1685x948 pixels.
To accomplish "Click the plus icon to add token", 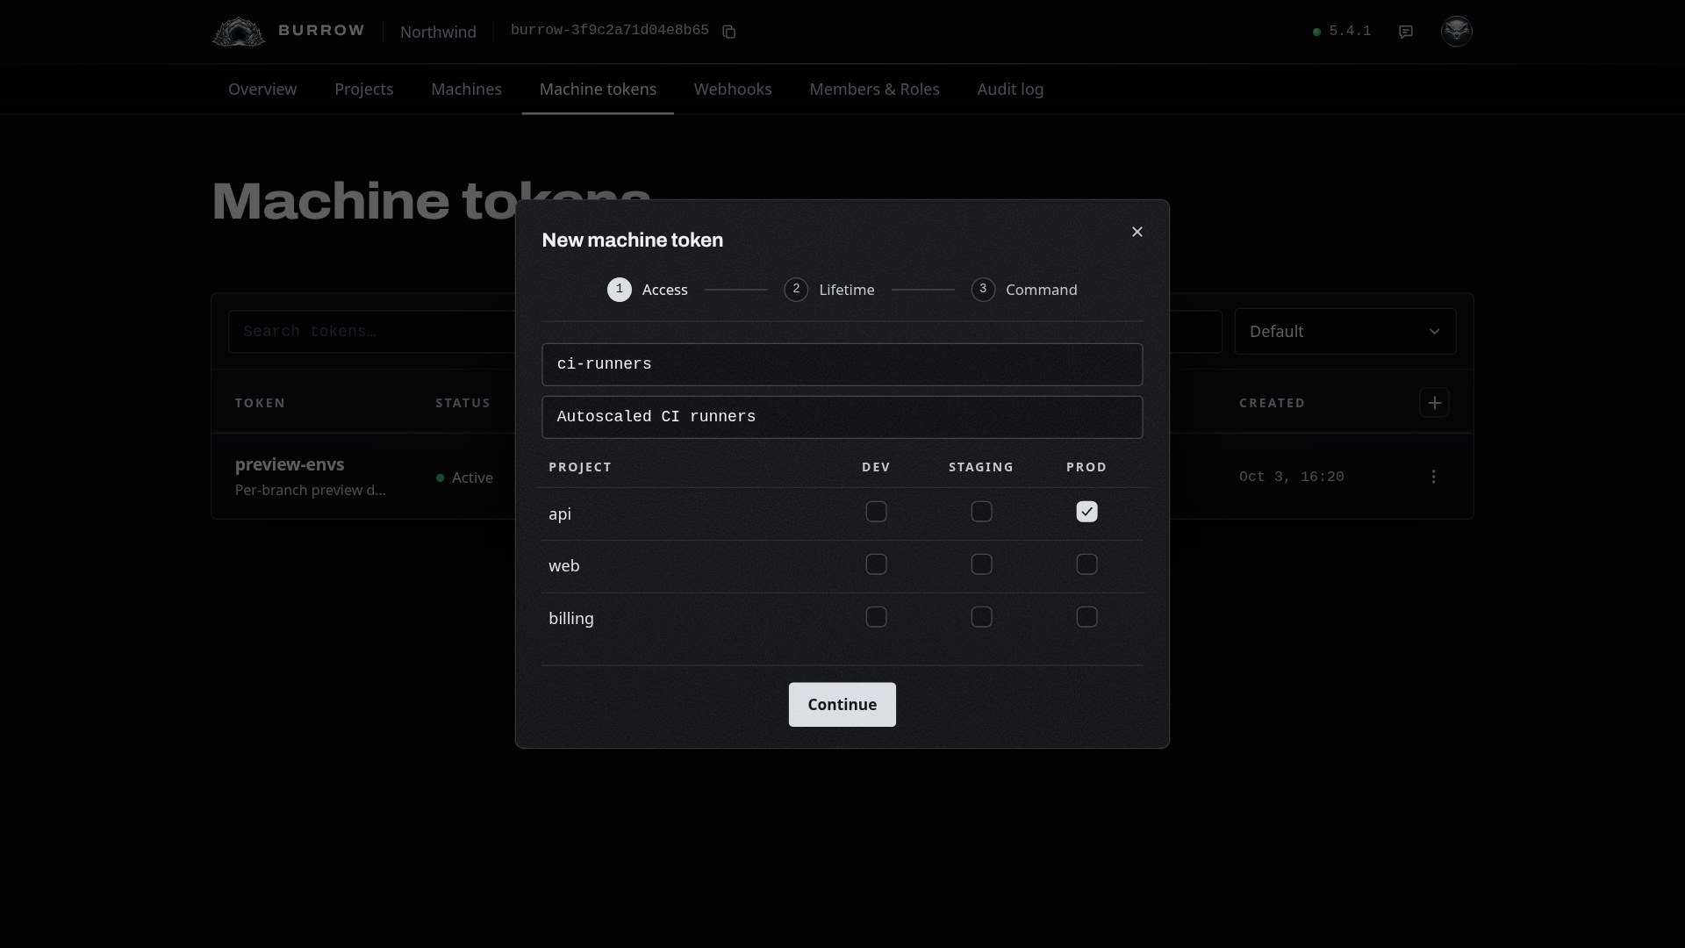I will [1434, 403].
